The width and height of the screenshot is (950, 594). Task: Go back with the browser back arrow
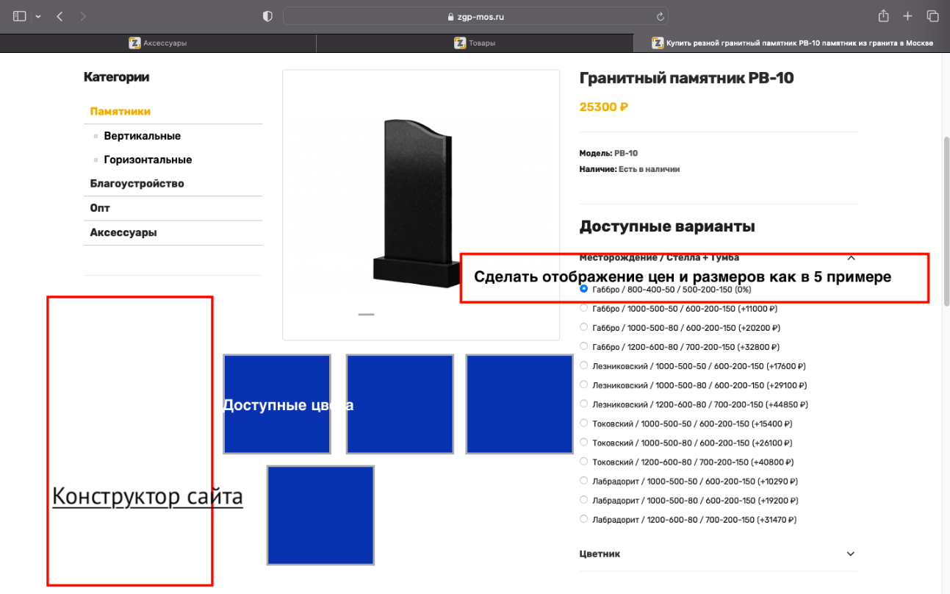pos(60,16)
